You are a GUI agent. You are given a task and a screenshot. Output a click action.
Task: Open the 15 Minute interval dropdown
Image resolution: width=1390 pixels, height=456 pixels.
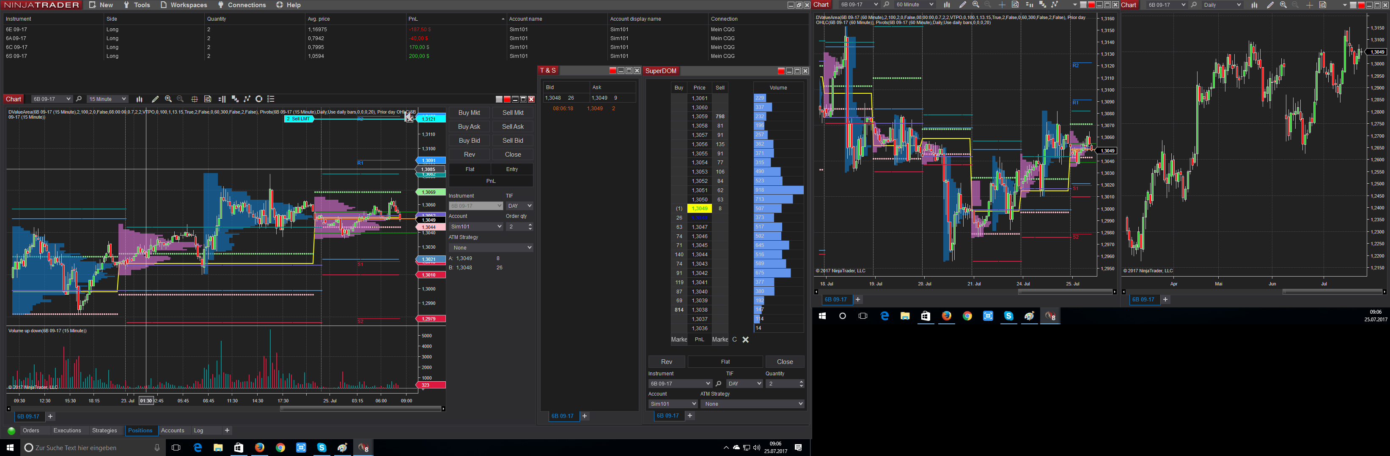(107, 99)
